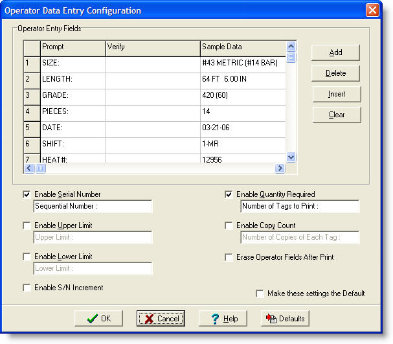Screen dimensions: 393x344
Task: Select row header number 5
Action: 32,130
